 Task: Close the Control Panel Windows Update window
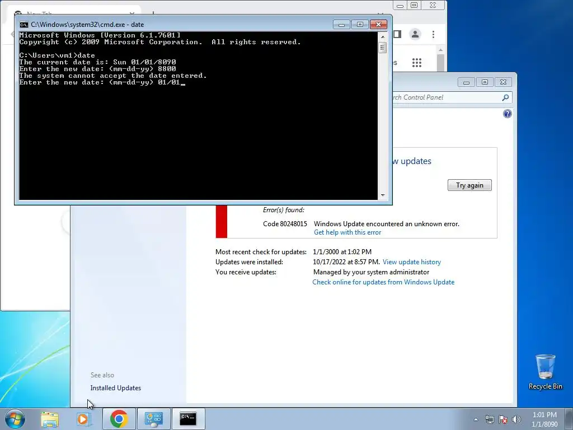pyautogui.click(x=503, y=82)
